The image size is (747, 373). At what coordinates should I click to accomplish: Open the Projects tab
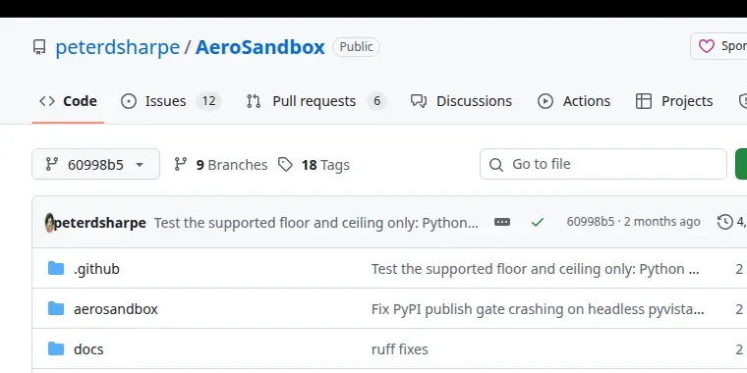pyautogui.click(x=674, y=101)
